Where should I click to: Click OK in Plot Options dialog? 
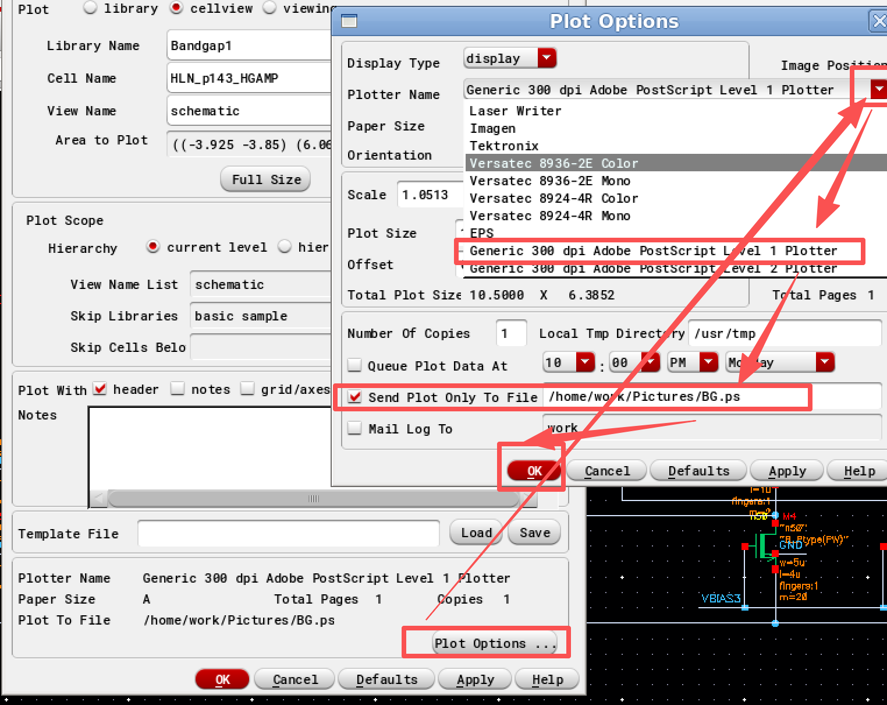point(534,471)
